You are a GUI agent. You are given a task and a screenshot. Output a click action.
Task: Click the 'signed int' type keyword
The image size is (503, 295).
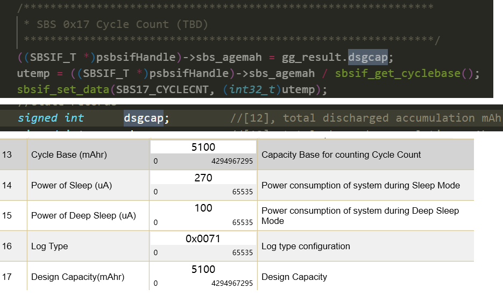(51, 118)
